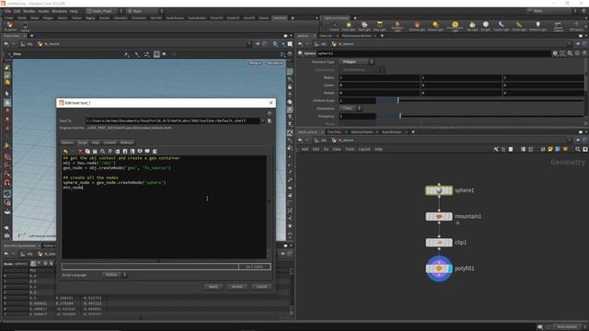Screen dimensions: 589x331
Task: Create an Ambient Light from the shelf
Action: click(537, 27)
